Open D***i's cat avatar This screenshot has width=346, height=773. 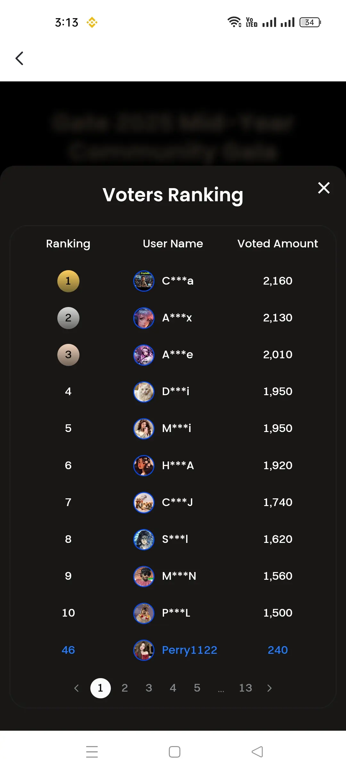click(x=144, y=392)
